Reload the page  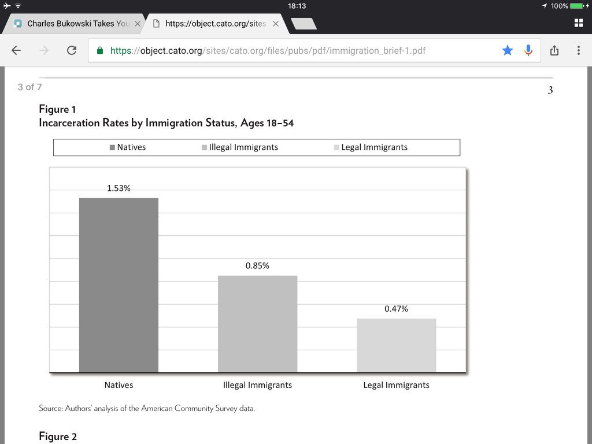[72, 50]
